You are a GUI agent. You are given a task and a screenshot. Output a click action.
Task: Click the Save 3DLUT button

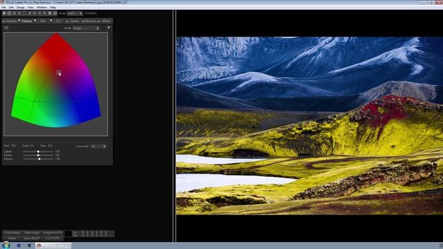(32, 238)
